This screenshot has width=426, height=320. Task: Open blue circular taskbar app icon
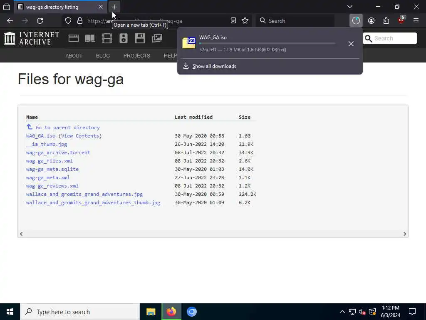point(191,312)
